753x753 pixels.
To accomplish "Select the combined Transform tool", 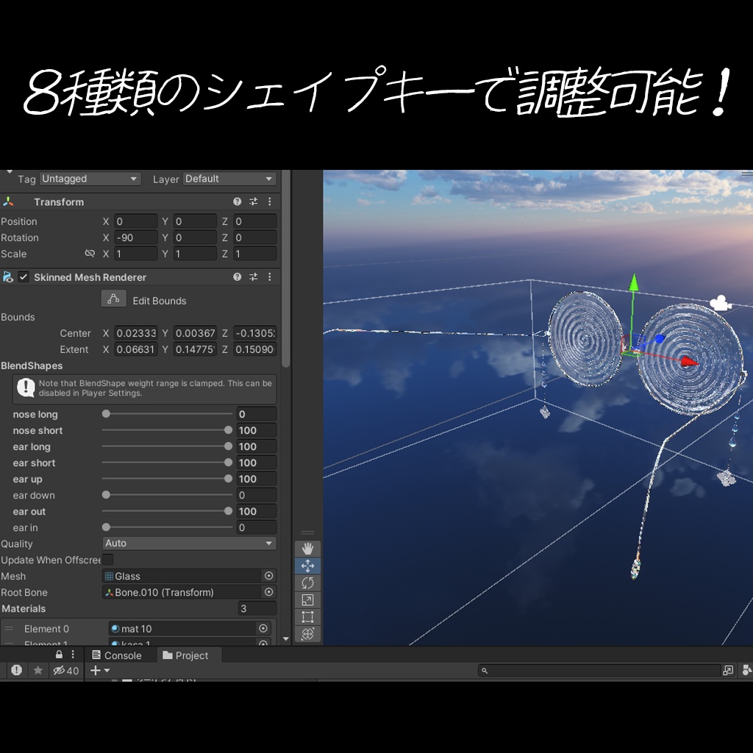I will click(307, 633).
